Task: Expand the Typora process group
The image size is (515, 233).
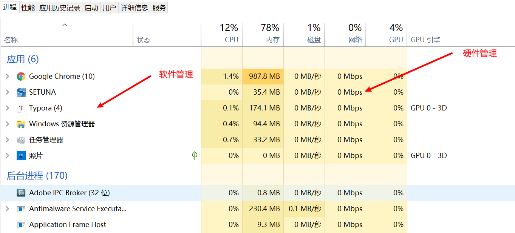Action: pos(8,108)
